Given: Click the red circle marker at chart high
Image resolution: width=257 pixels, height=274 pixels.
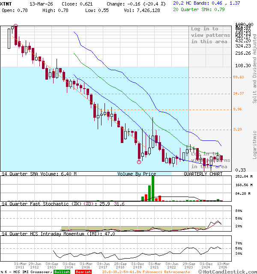Looking at the screenshot, I should (x=16, y=26).
